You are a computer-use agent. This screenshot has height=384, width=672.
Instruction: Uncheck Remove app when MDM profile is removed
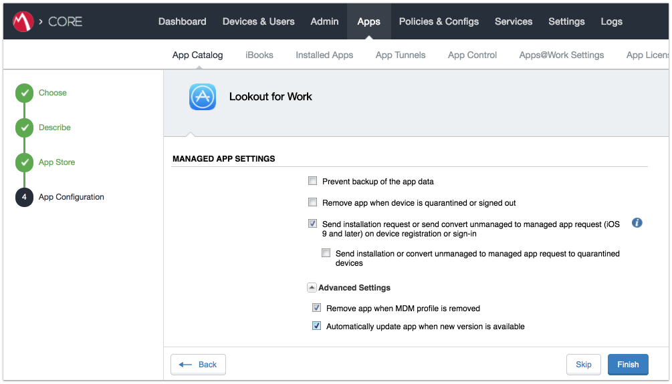317,308
